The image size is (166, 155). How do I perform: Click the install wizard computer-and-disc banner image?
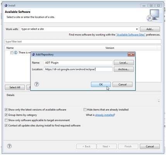tap(153, 15)
